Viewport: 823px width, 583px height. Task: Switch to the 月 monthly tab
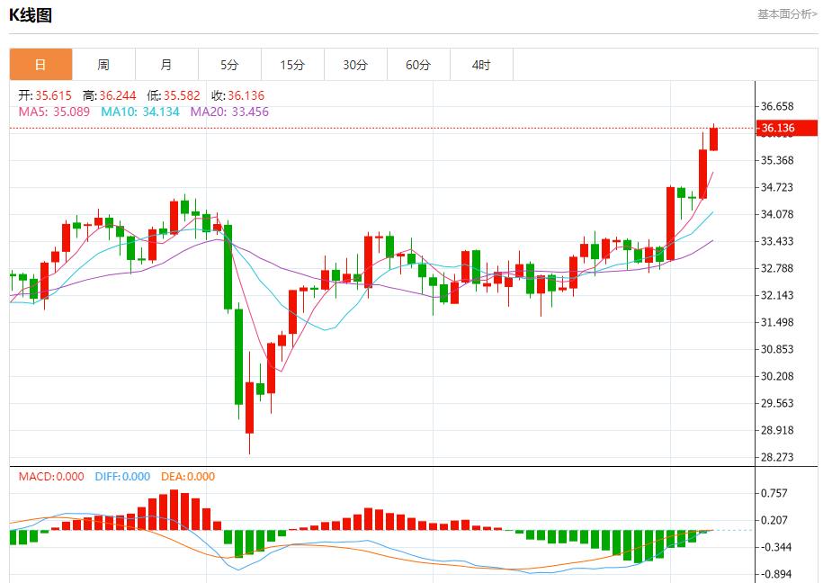(166, 65)
